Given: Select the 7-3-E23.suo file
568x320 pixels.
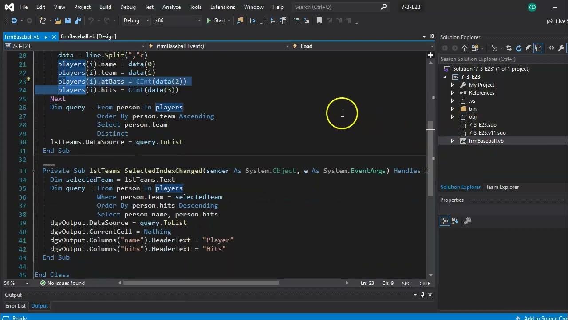Looking at the screenshot, I should click(x=482, y=125).
